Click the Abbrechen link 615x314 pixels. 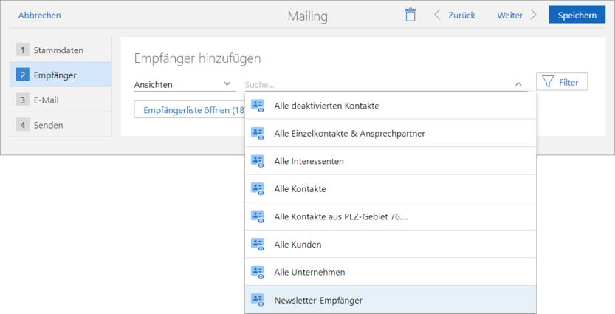coord(39,15)
